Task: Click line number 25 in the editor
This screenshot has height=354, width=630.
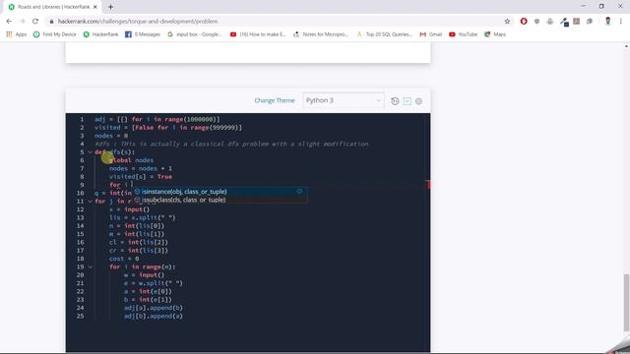Action: [81, 316]
